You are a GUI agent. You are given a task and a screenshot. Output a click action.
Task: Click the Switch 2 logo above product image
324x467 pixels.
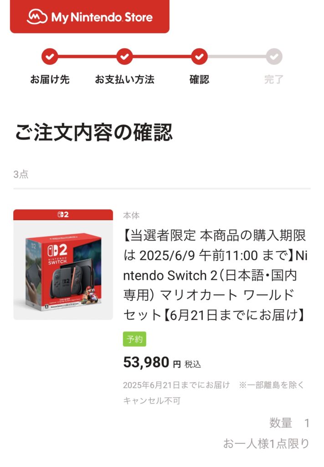[63, 214]
